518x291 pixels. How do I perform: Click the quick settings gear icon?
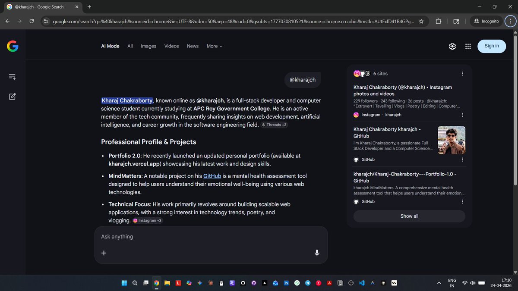click(x=452, y=46)
